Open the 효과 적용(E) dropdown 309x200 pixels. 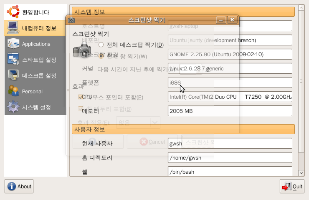[138, 122]
